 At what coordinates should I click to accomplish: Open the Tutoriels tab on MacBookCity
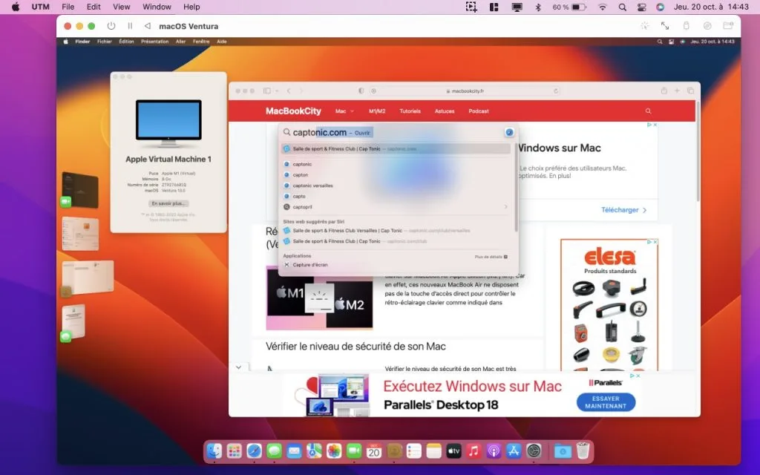coord(410,111)
